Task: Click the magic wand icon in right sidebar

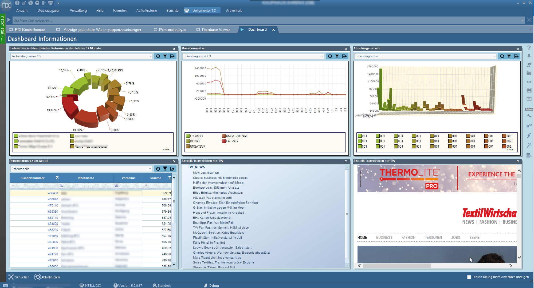Action: pyautogui.click(x=529, y=145)
